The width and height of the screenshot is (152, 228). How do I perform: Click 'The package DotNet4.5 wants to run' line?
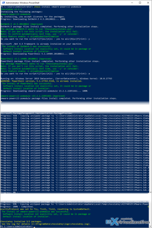[x=37, y=29]
